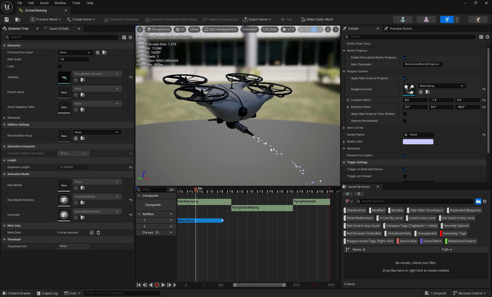Disable Apply Rate Scale to Progress

(x=405, y=78)
